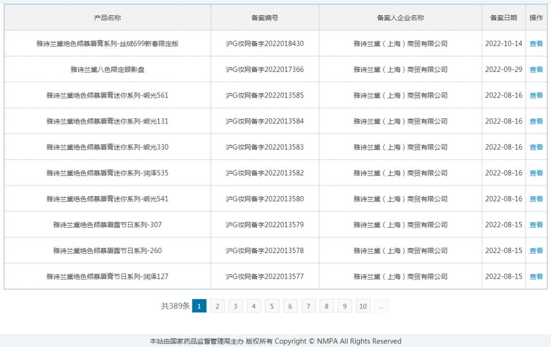
Task: Click 查看 in the 润泽127 row
Action: [536, 277]
